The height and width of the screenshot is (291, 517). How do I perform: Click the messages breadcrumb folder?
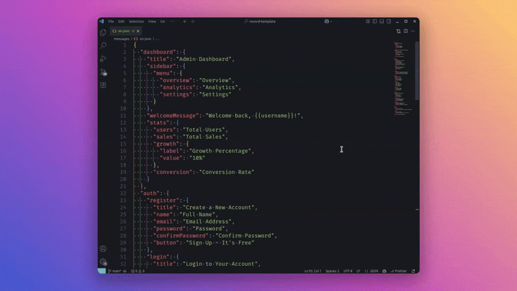click(x=121, y=39)
